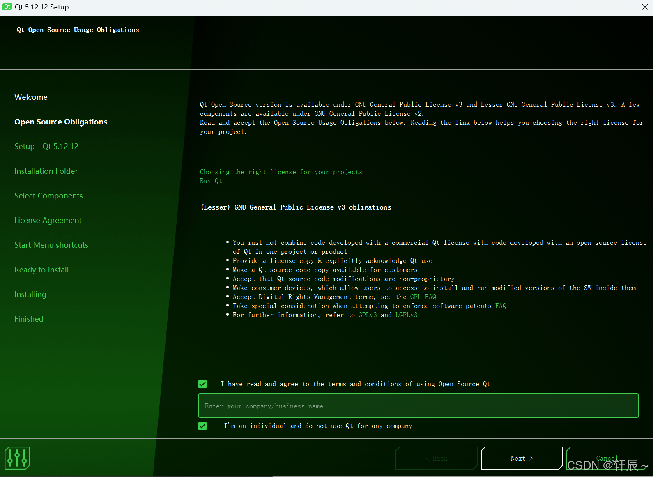
Task: Click the Next button
Action: coord(522,458)
